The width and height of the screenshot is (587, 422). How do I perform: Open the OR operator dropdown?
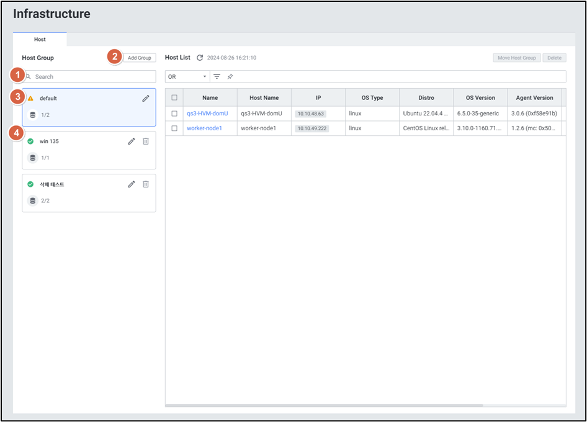coord(187,76)
